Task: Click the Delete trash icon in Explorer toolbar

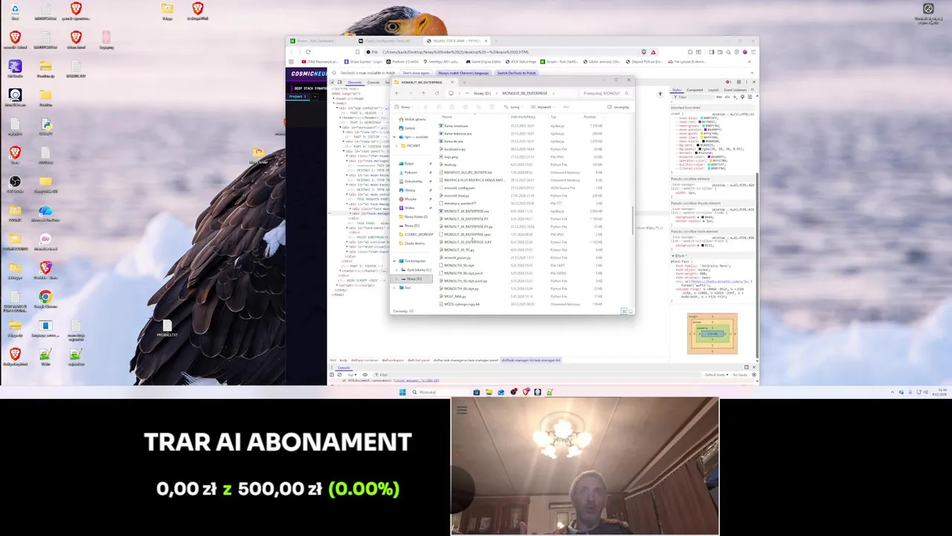Action: point(492,107)
